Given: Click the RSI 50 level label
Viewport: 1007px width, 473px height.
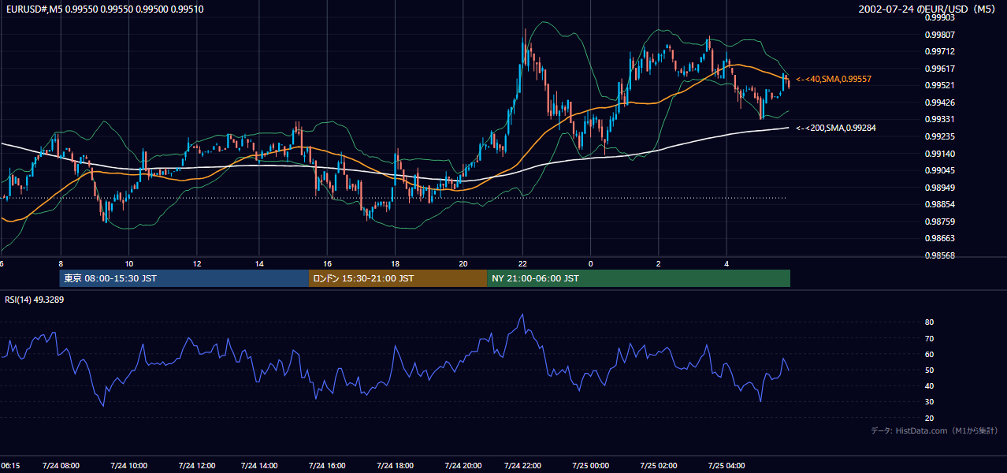Looking at the screenshot, I should click(929, 370).
